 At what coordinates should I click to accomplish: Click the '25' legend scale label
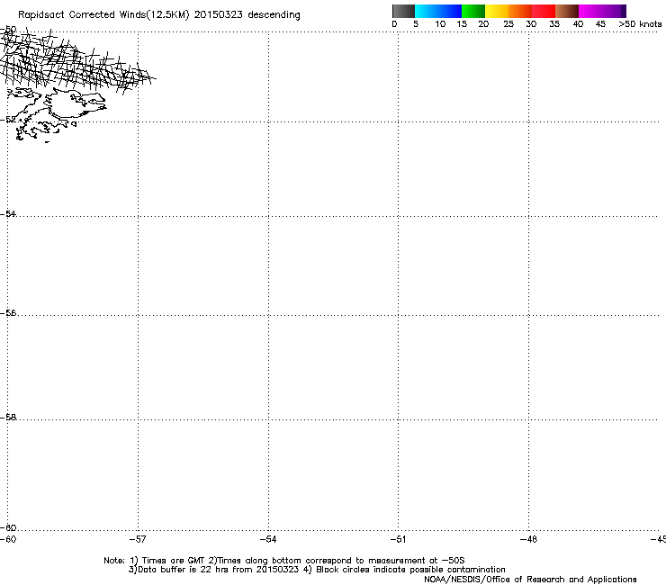508,24
